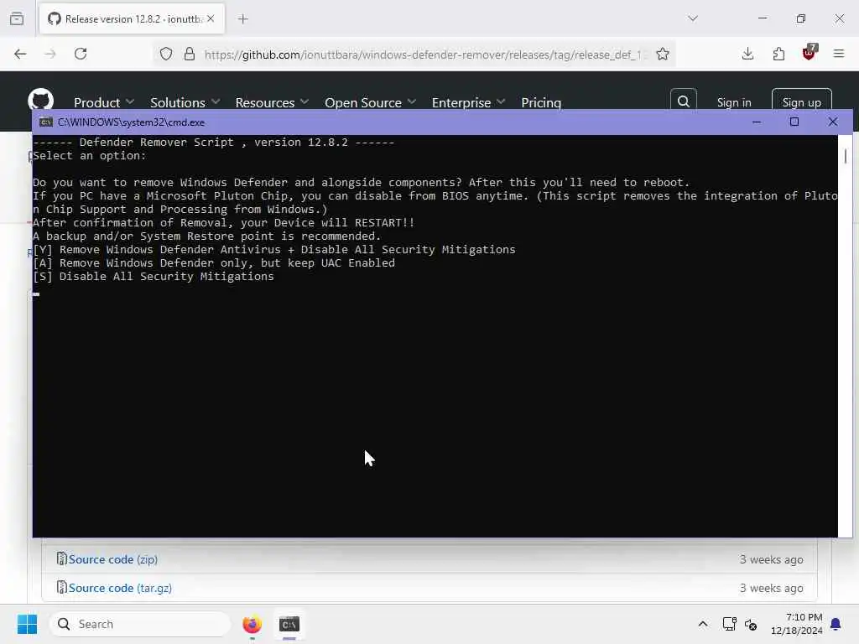Close the cmd.exe window

[x=833, y=122]
